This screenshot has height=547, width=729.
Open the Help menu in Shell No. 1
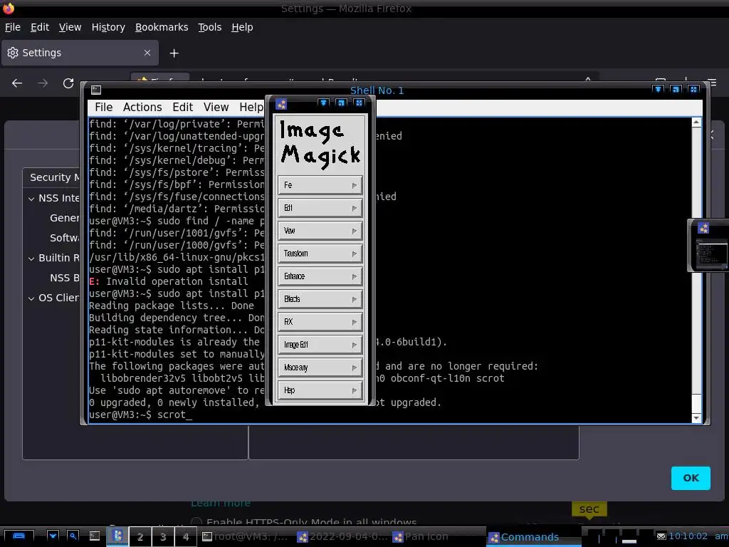point(251,108)
